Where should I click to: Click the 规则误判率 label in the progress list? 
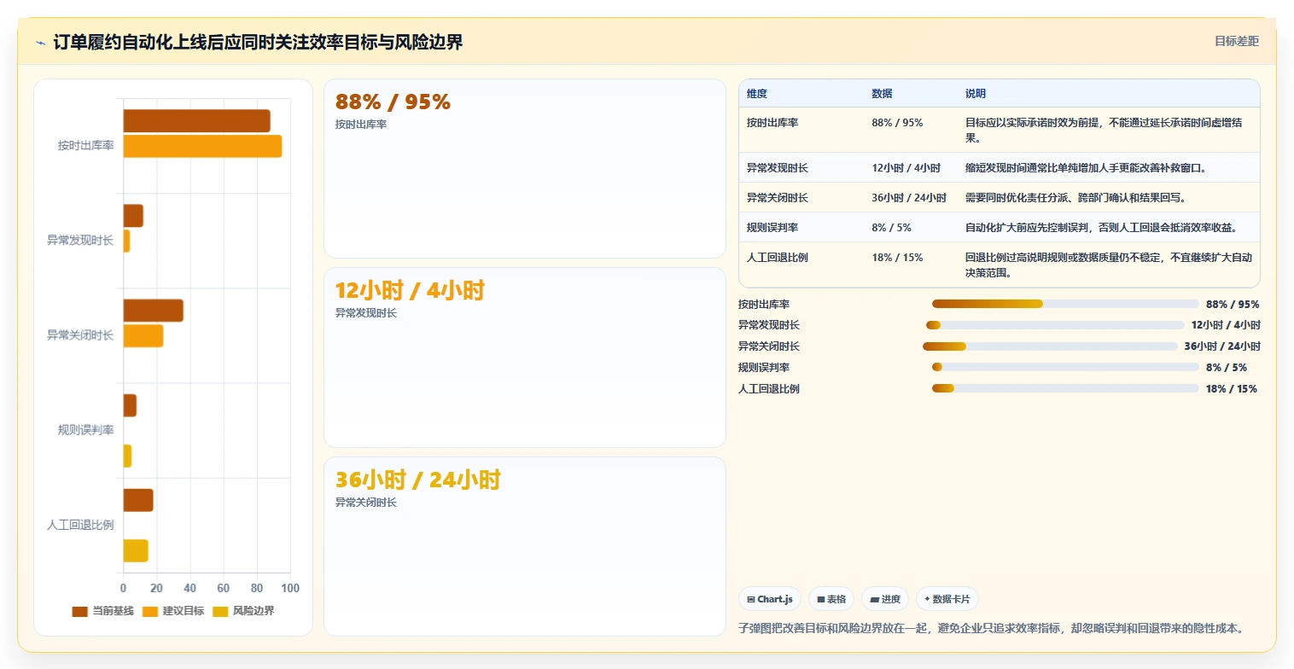pyautogui.click(x=764, y=368)
